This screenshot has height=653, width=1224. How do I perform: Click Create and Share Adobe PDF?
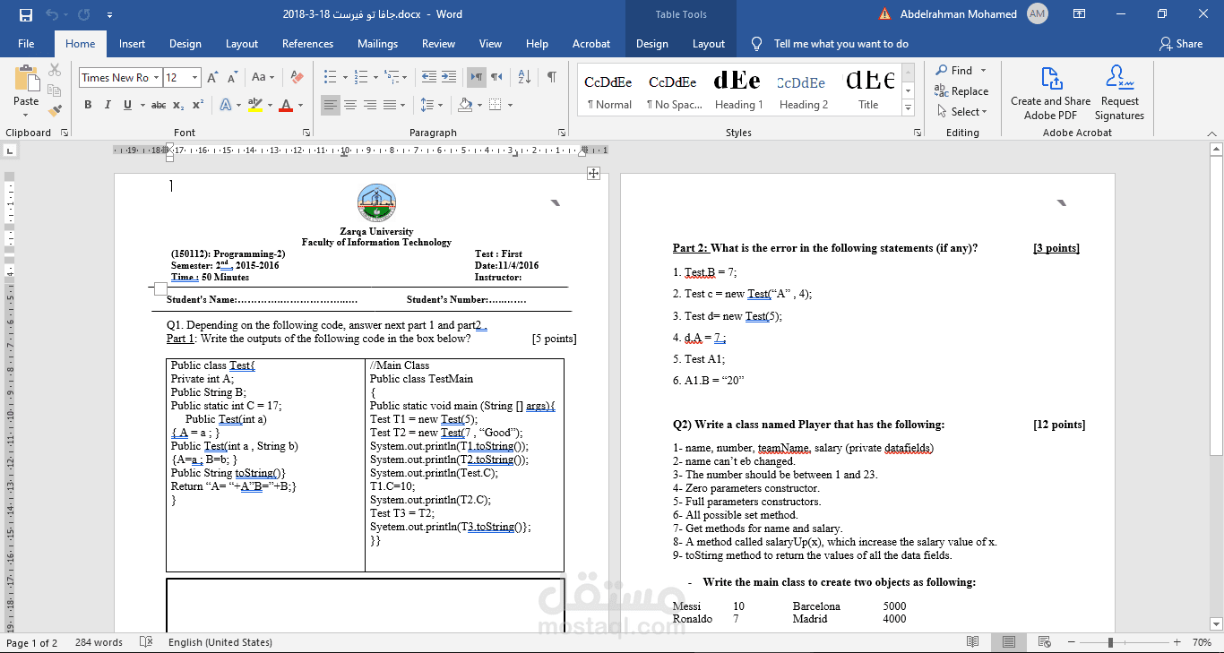1050,92
